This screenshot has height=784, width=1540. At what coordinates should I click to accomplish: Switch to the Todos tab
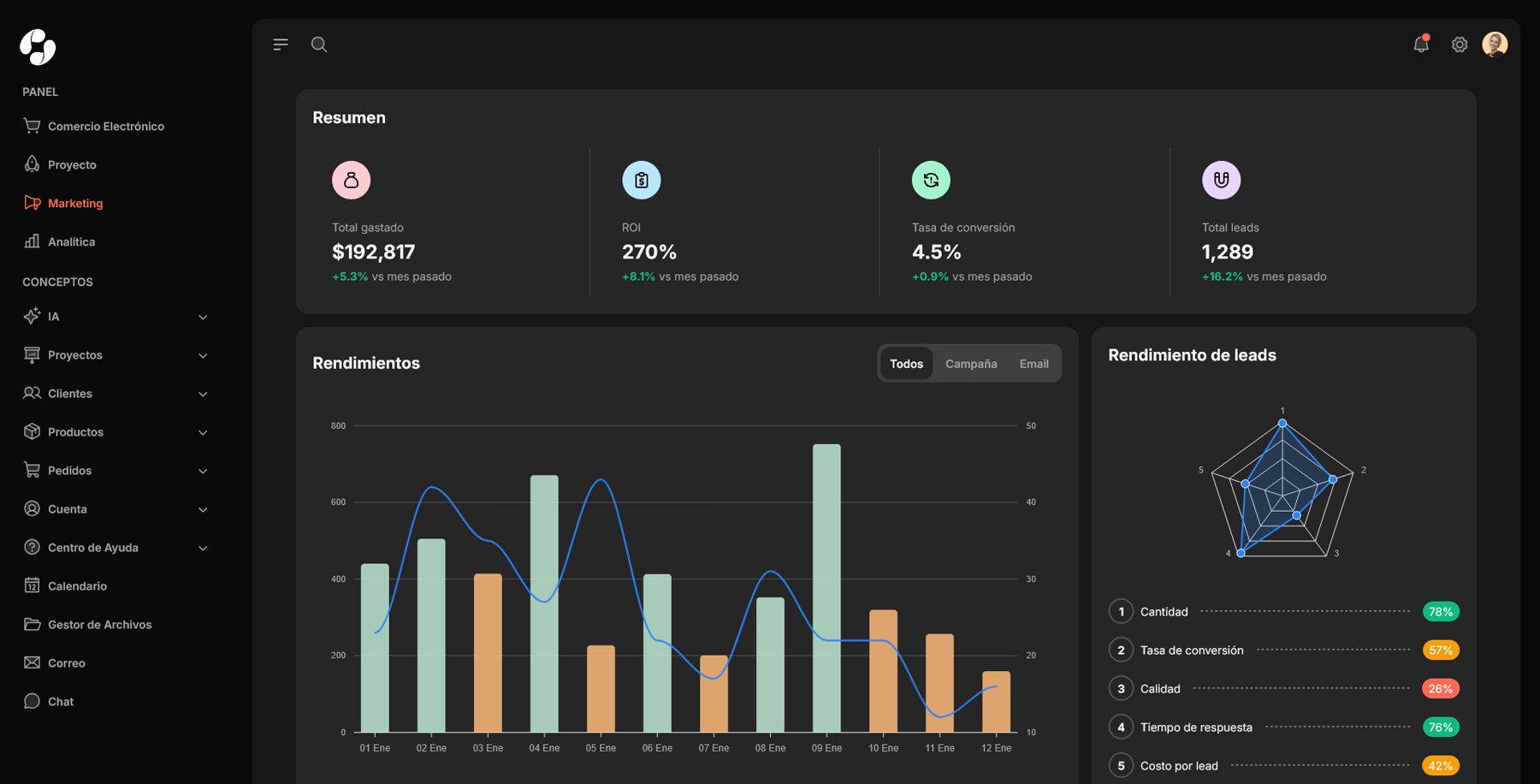pos(906,364)
